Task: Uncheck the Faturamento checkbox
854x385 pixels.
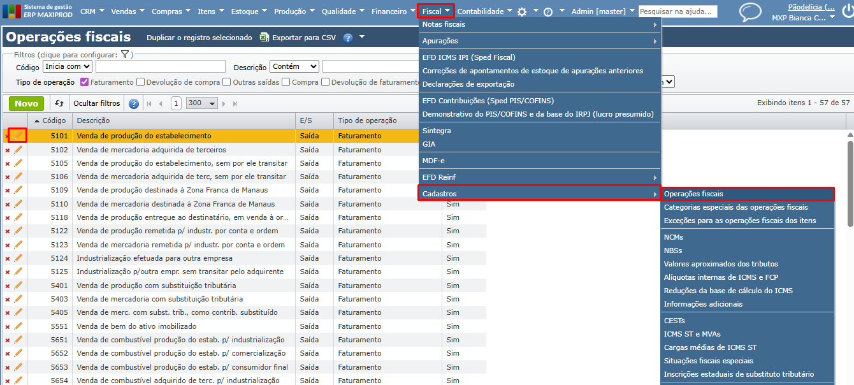Action: tap(84, 82)
